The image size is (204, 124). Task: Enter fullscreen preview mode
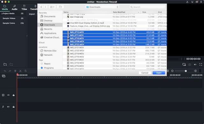point(201,64)
